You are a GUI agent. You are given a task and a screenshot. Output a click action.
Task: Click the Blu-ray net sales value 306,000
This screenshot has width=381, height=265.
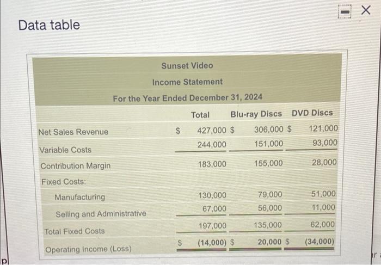[269, 130]
